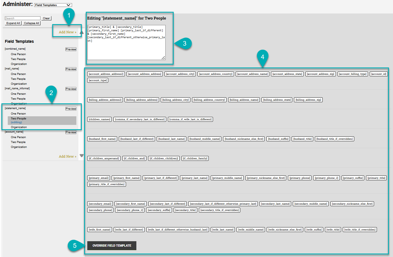Image resolution: width=393 pixels, height=257 pixels.
Task: Open the Field Templates administer dropdown
Action: tap(53, 5)
